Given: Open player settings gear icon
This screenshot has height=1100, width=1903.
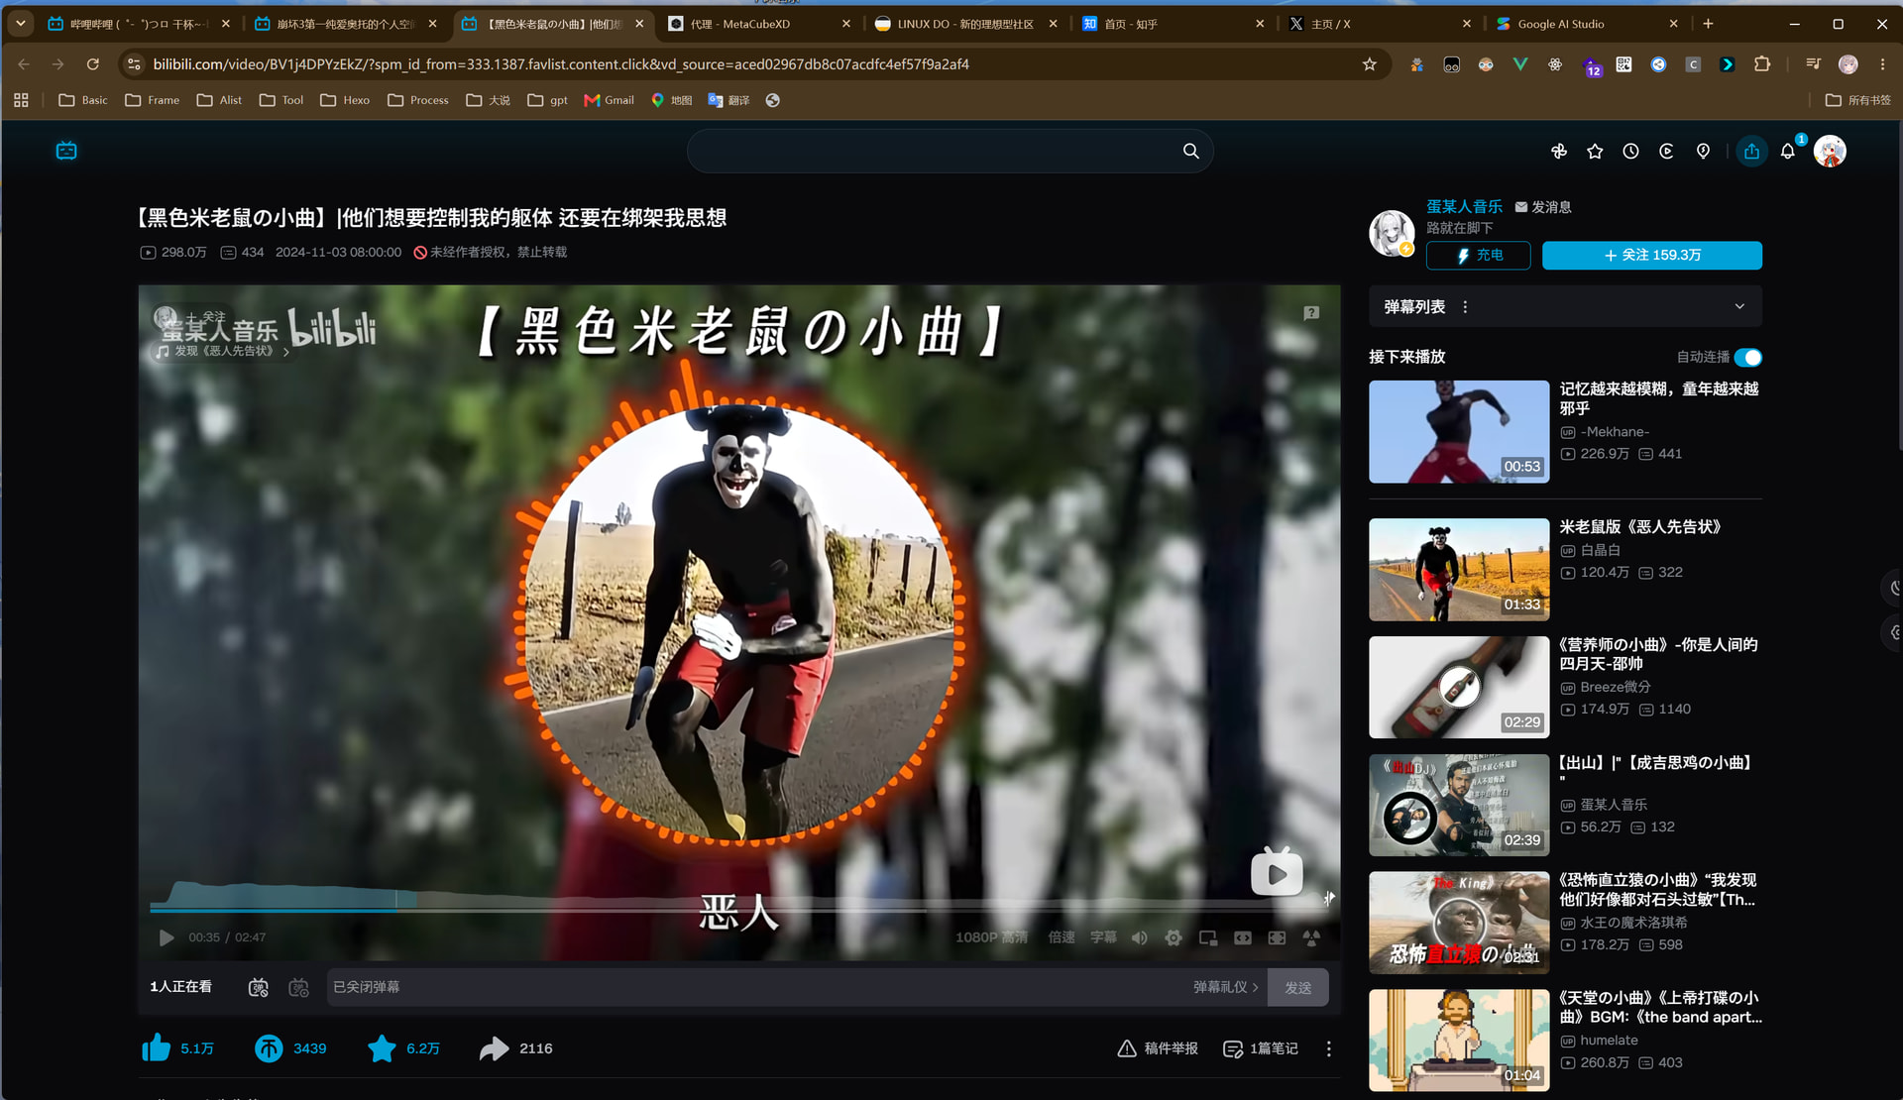Looking at the screenshot, I should 1174,937.
